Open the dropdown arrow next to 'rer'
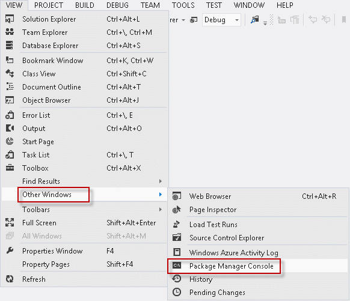 point(183,20)
